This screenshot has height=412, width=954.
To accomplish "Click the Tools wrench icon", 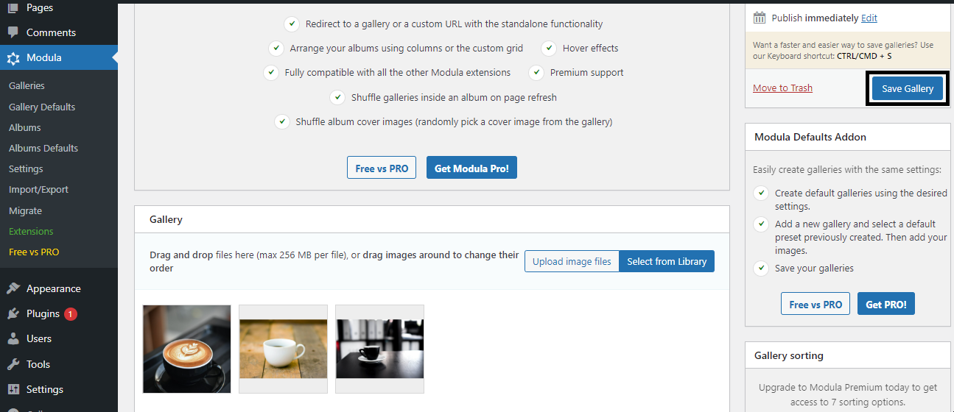I will pyautogui.click(x=13, y=364).
